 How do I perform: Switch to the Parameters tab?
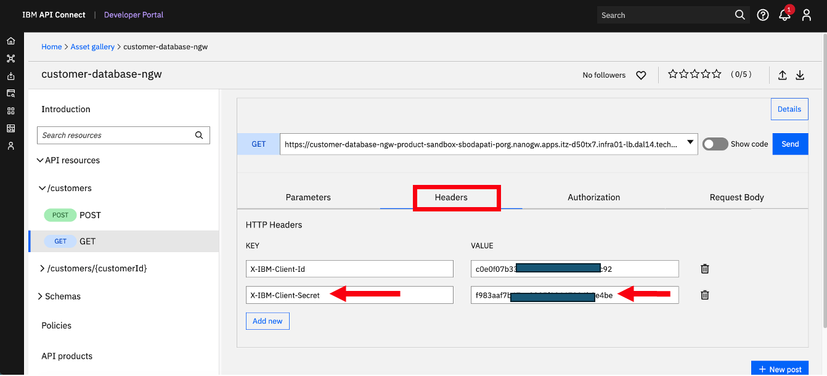coord(308,197)
